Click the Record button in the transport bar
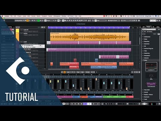 (x=98, y=104)
